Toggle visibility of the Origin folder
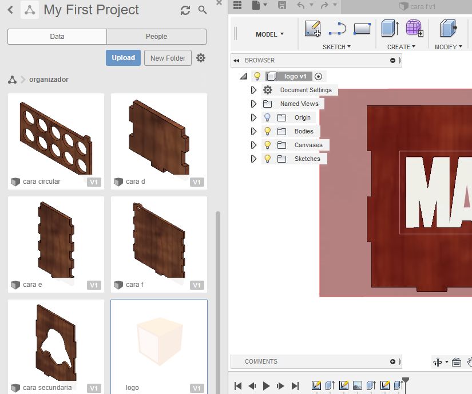Viewport: 472px width, 394px height. [267, 117]
